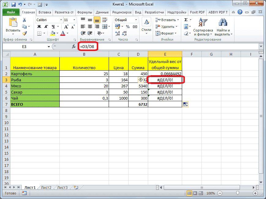This screenshot has height=199, width=266.
Task: Switch to the Формулы ribbon tab
Action: tap(84, 12)
